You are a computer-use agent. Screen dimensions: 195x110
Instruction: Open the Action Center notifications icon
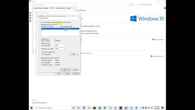(162, 108)
